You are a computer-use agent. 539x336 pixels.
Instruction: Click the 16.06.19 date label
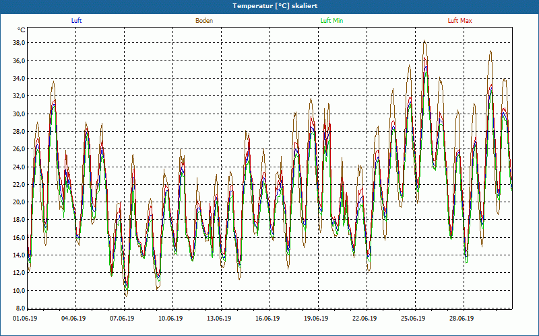(267, 318)
